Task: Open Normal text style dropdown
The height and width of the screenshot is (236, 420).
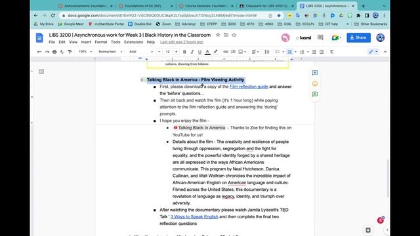Action: [110, 52]
